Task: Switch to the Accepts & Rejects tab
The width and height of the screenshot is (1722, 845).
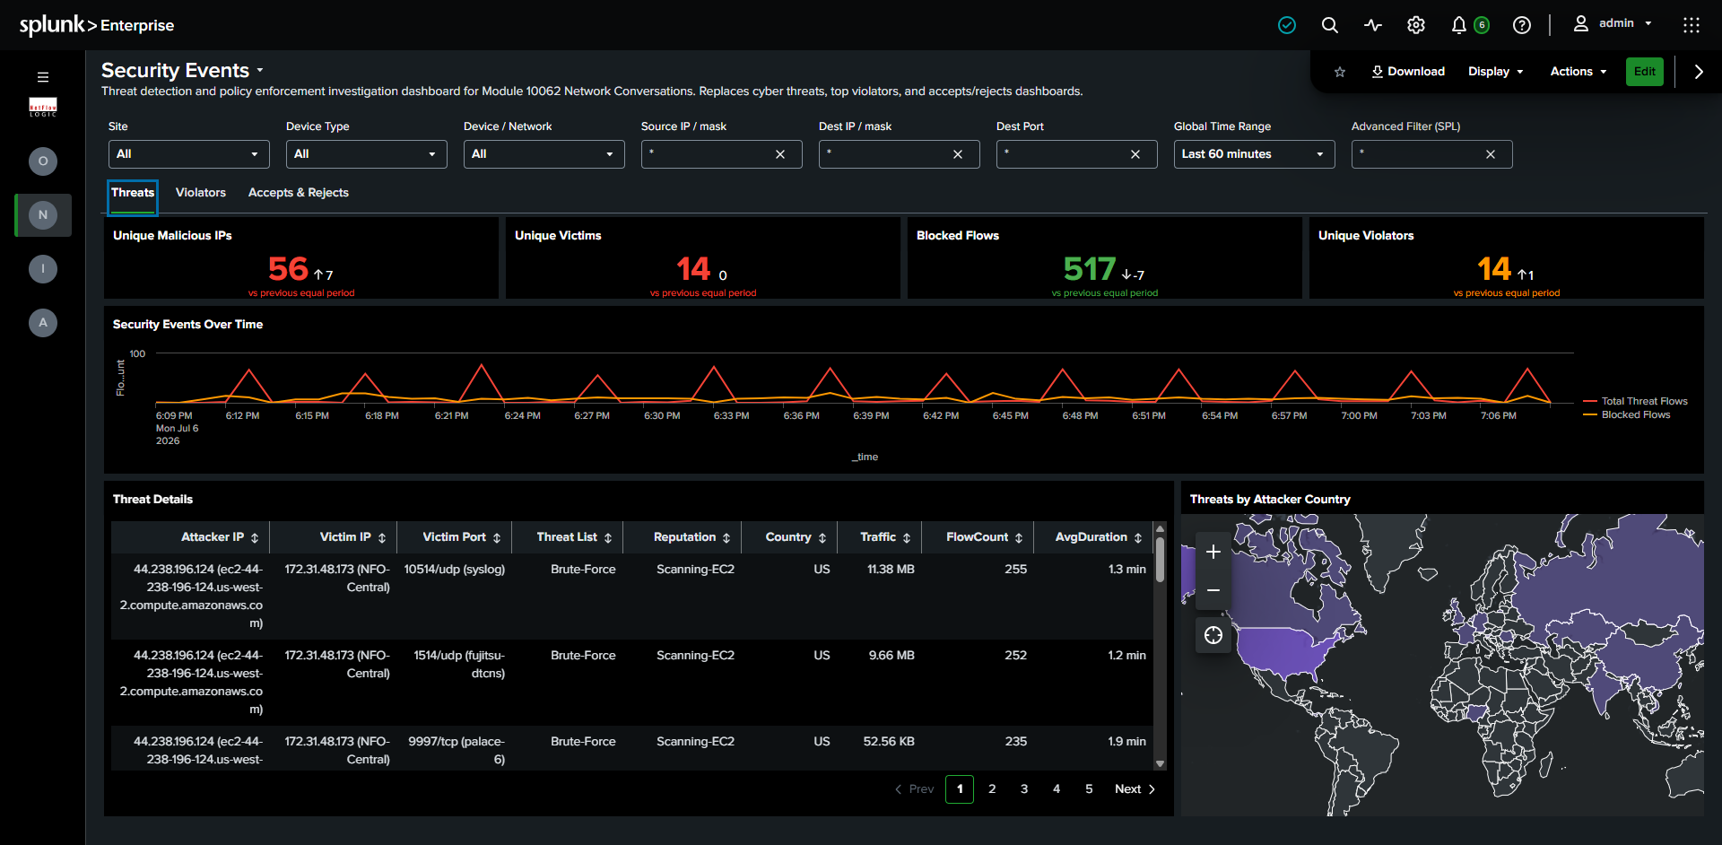Action: tap(299, 193)
